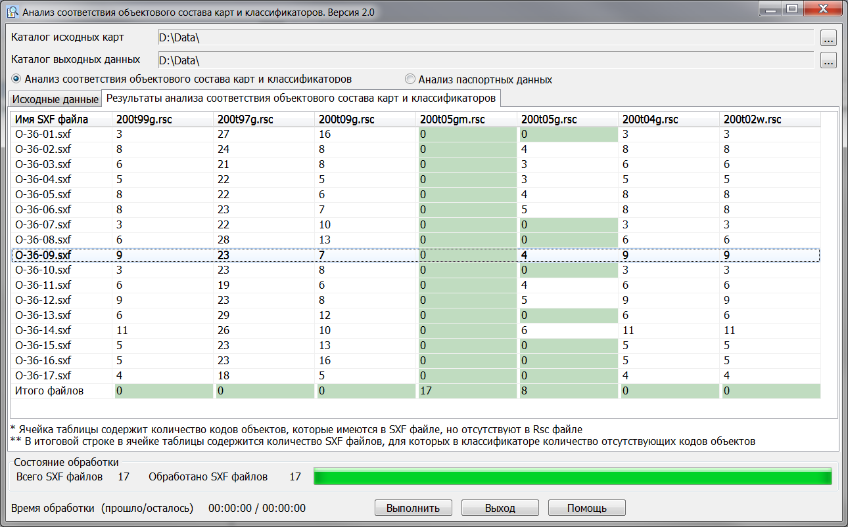Screen dimensions: 848x527
Task: Select the row 'O-36-02.sxf'
Action: point(416,149)
